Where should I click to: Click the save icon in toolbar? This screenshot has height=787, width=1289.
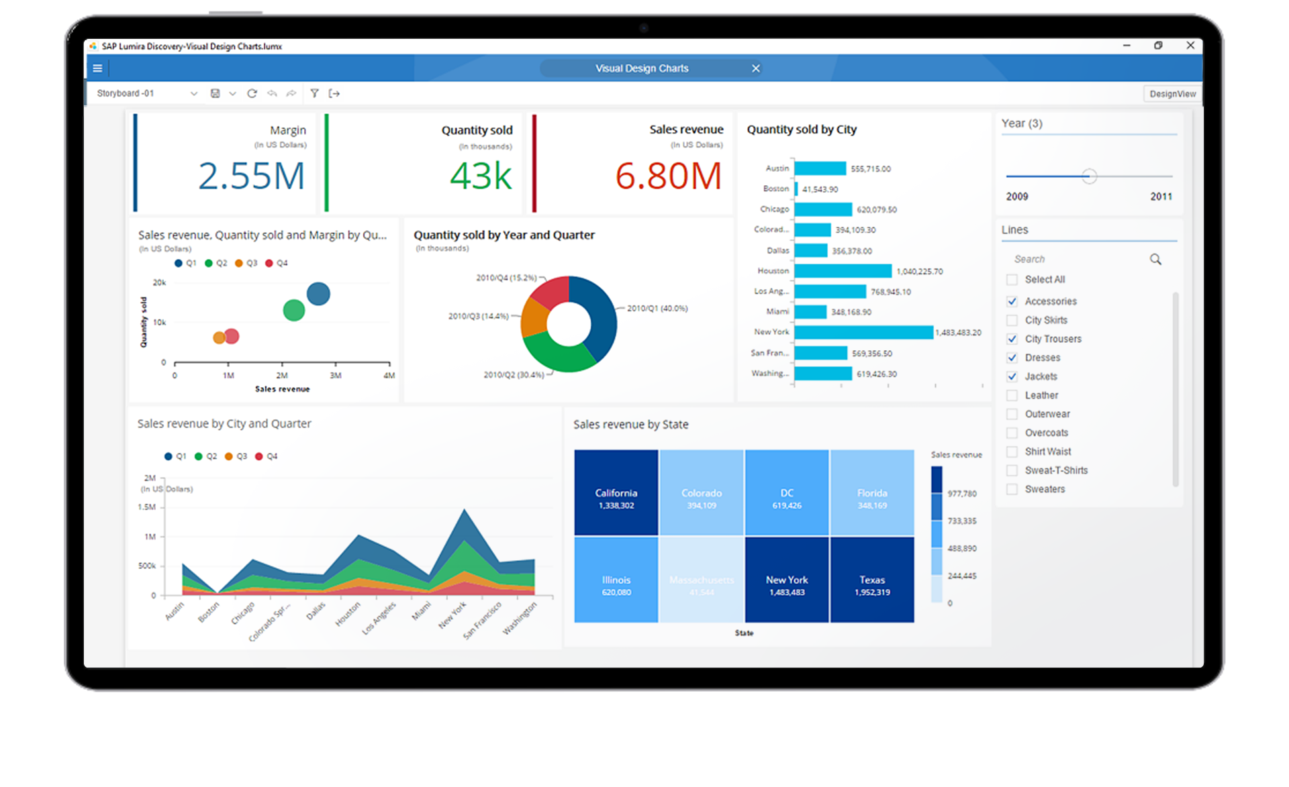215,93
